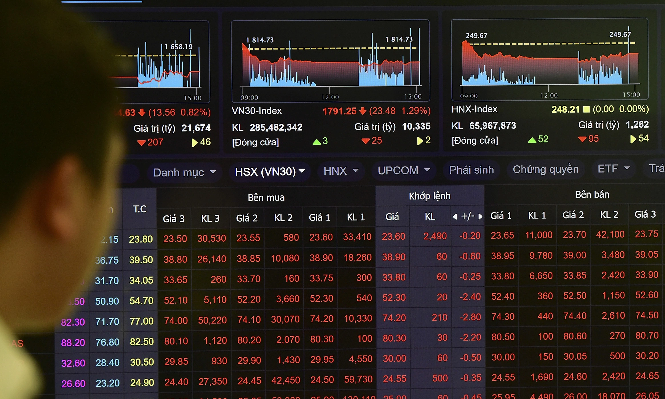
Task: Click the Khớp lệnh column group header
Action: click(x=430, y=196)
